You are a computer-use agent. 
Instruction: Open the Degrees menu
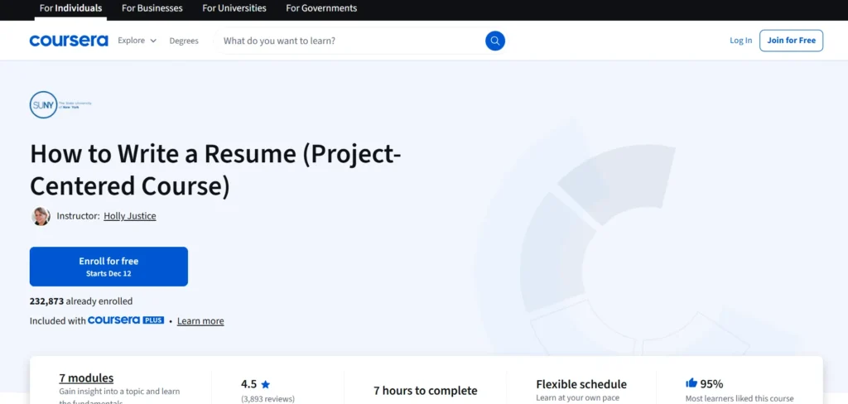click(x=184, y=41)
